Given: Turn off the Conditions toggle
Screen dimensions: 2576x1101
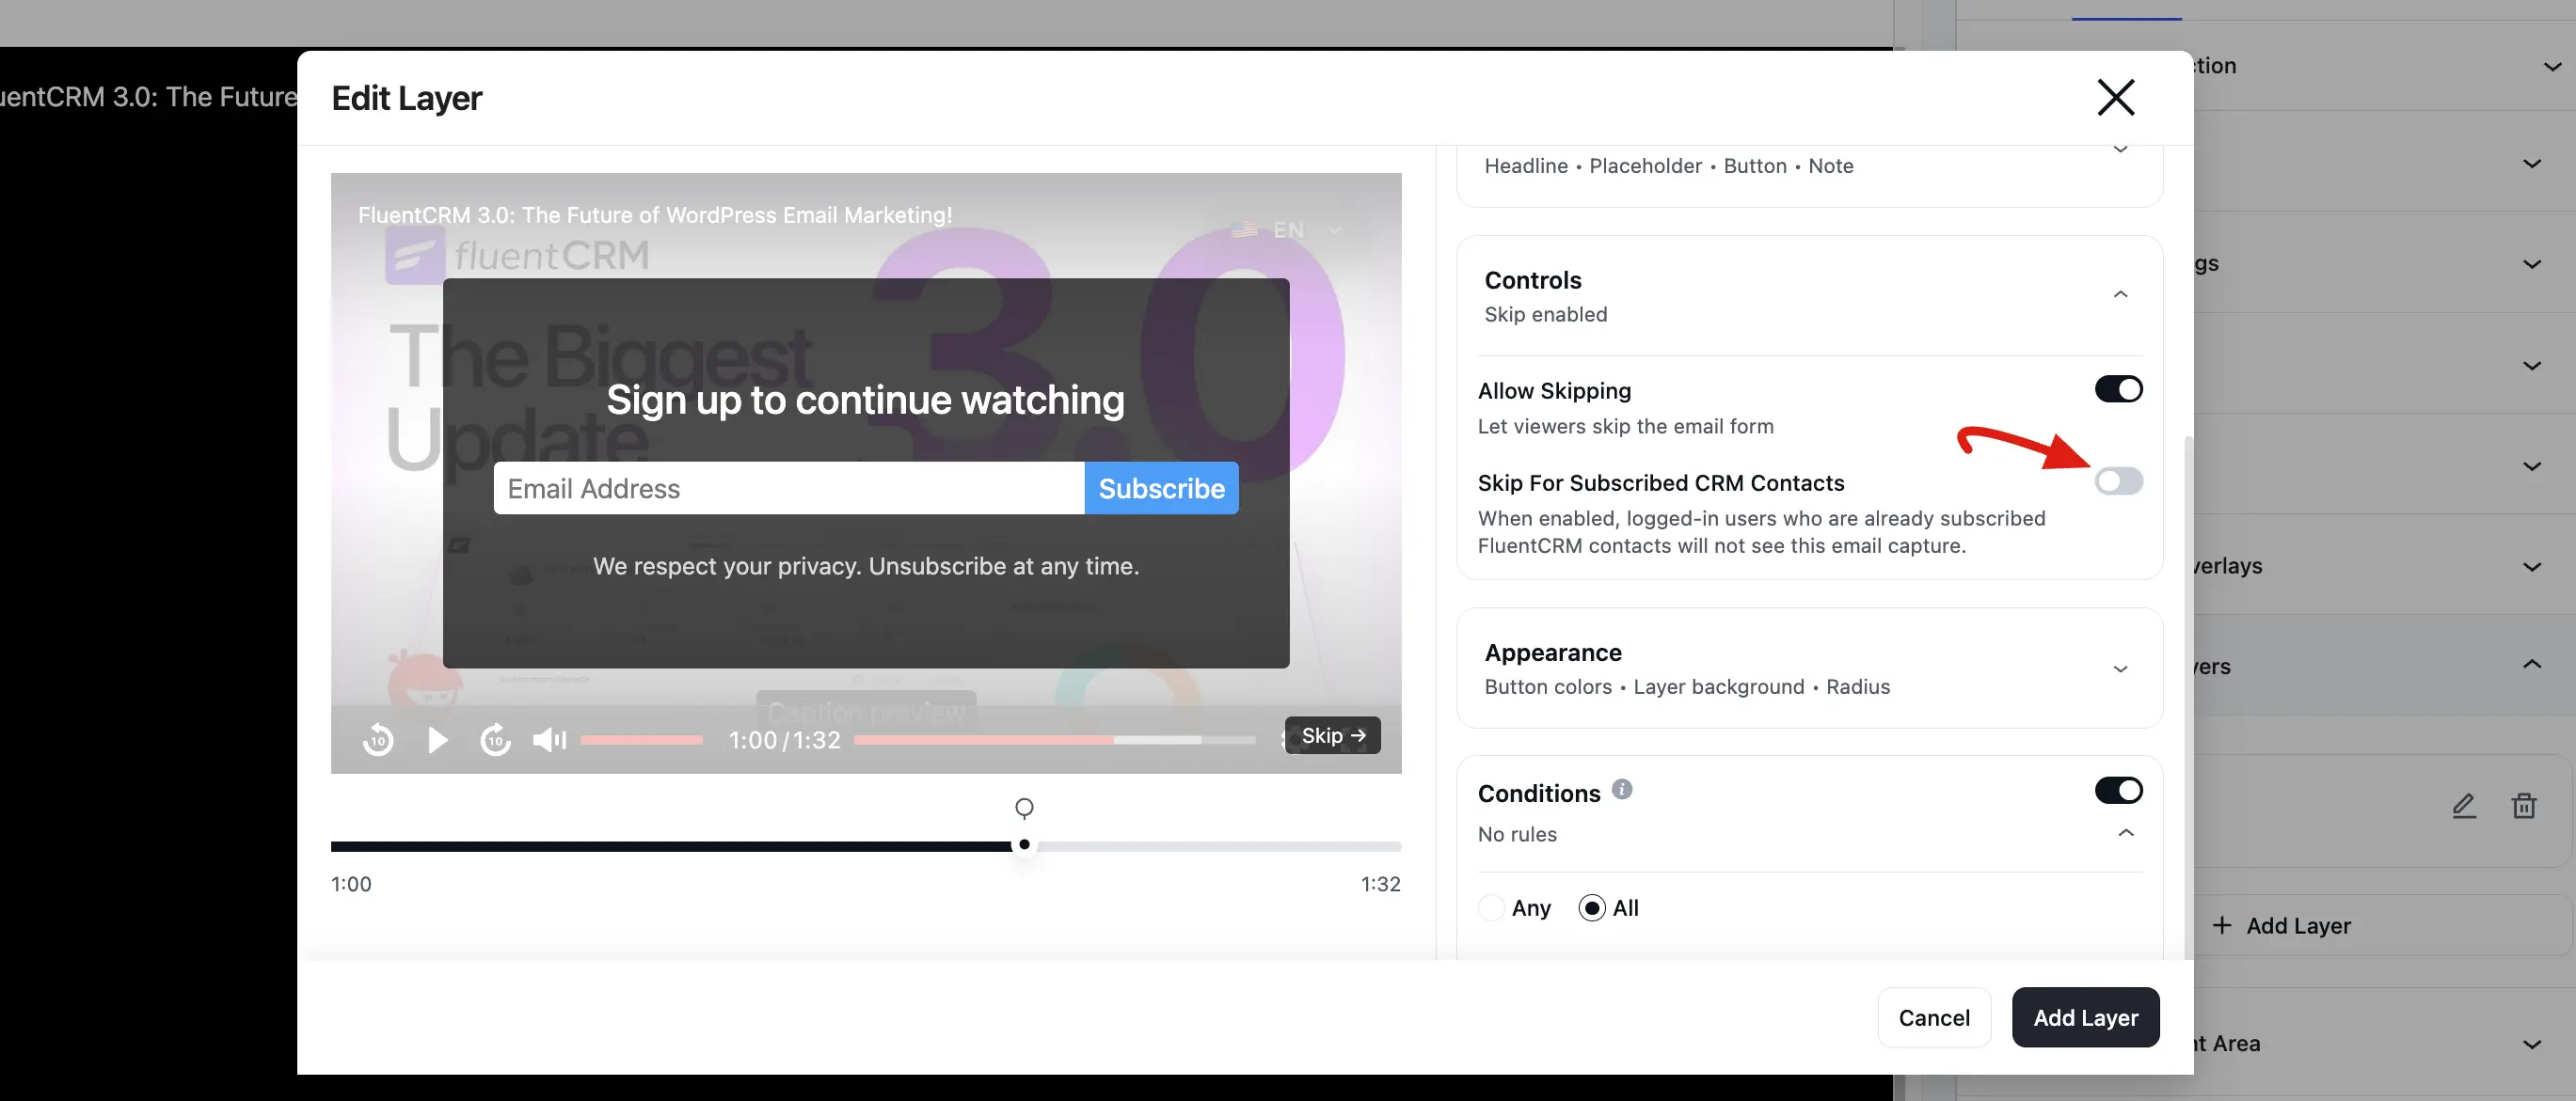Looking at the screenshot, I should (2118, 791).
